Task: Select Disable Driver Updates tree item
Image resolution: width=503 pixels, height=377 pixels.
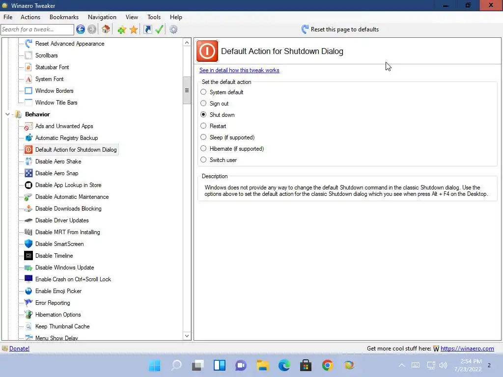Action: (62, 220)
